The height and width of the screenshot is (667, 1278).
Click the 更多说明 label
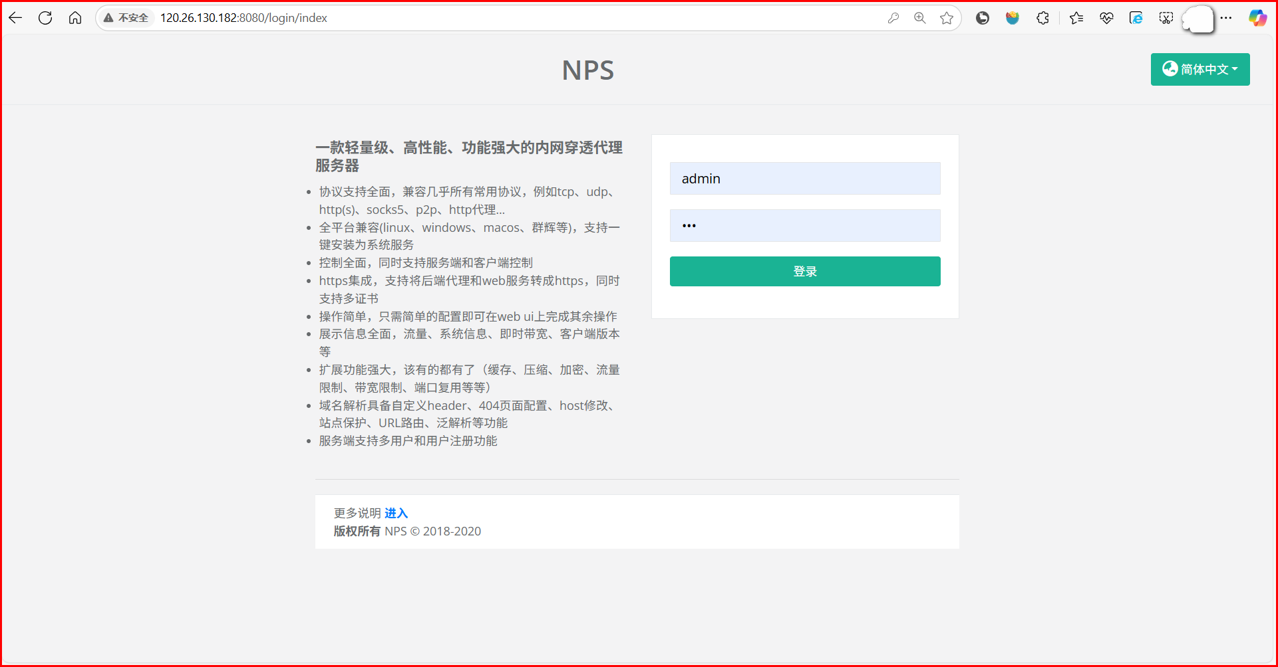click(357, 513)
